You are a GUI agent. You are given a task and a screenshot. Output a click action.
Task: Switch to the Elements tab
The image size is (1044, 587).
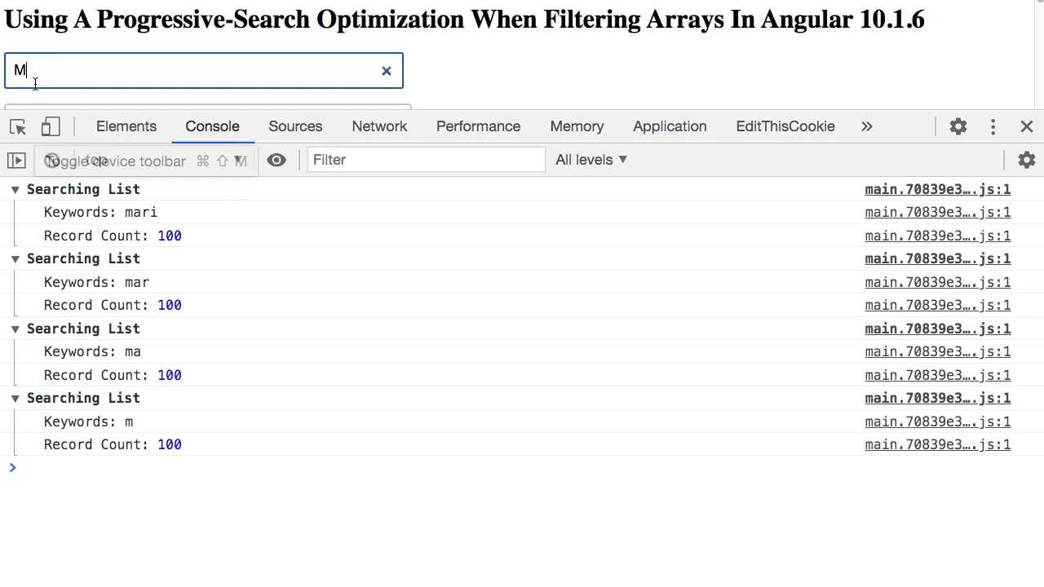pyautogui.click(x=126, y=126)
